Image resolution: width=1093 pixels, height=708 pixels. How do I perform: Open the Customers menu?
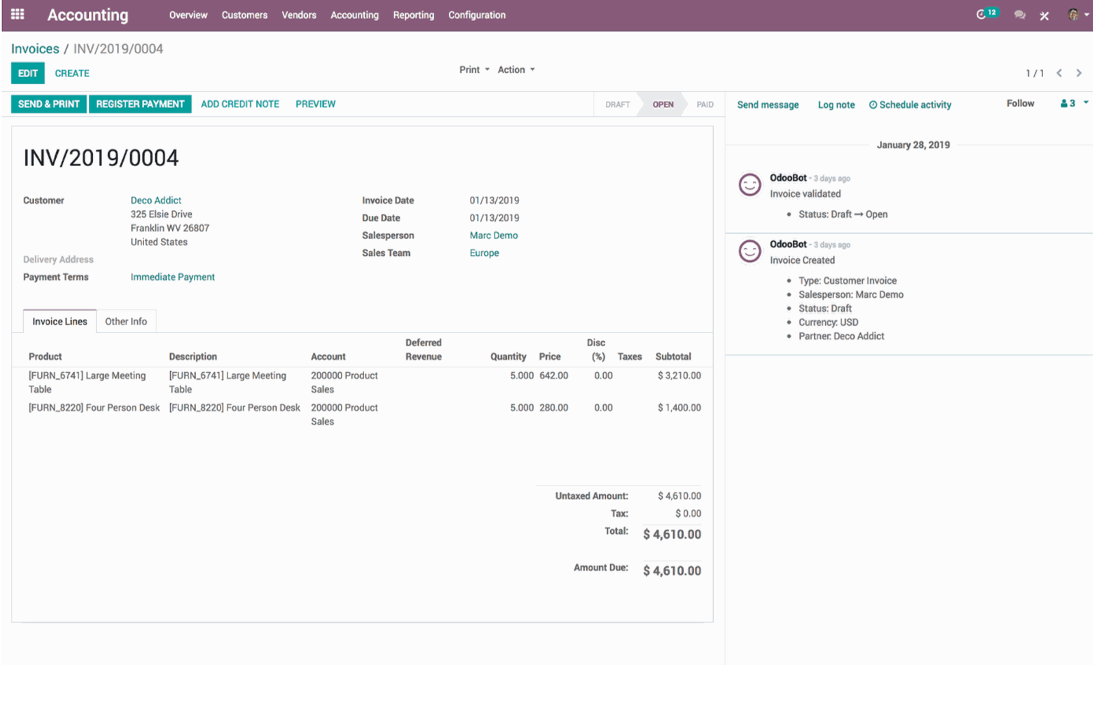(x=245, y=15)
